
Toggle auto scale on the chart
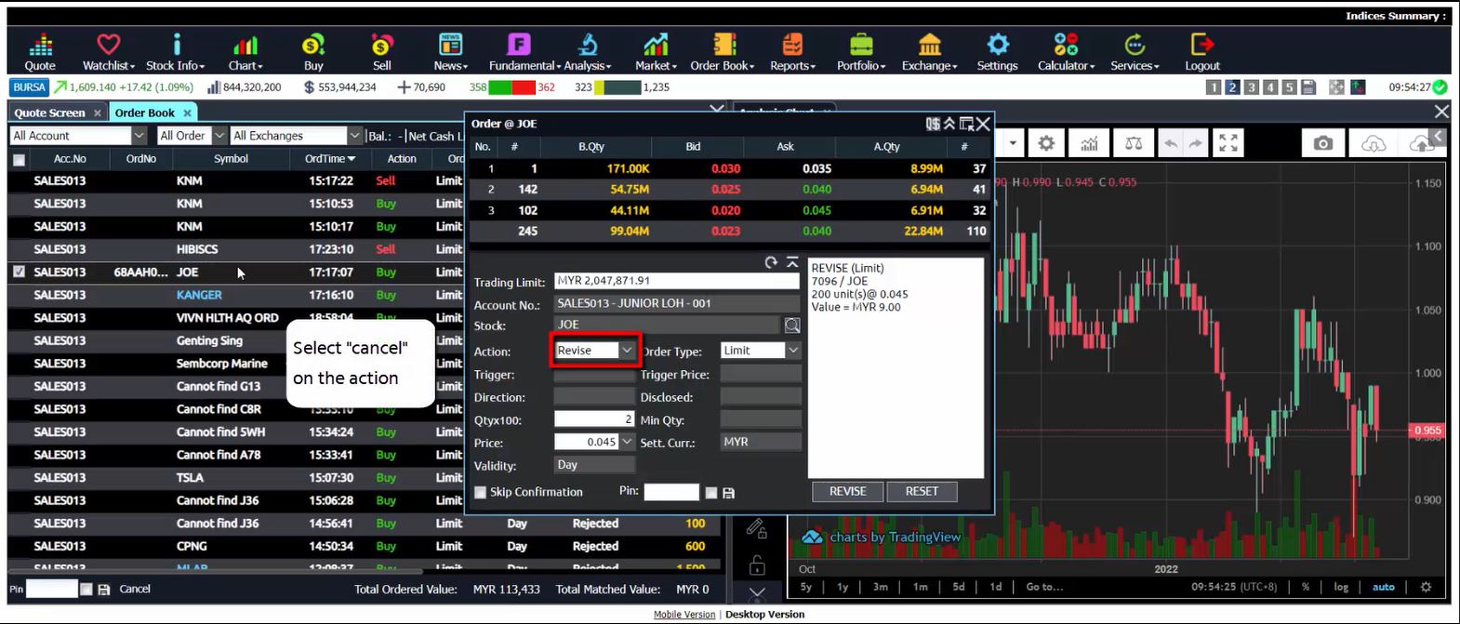[x=1384, y=587]
